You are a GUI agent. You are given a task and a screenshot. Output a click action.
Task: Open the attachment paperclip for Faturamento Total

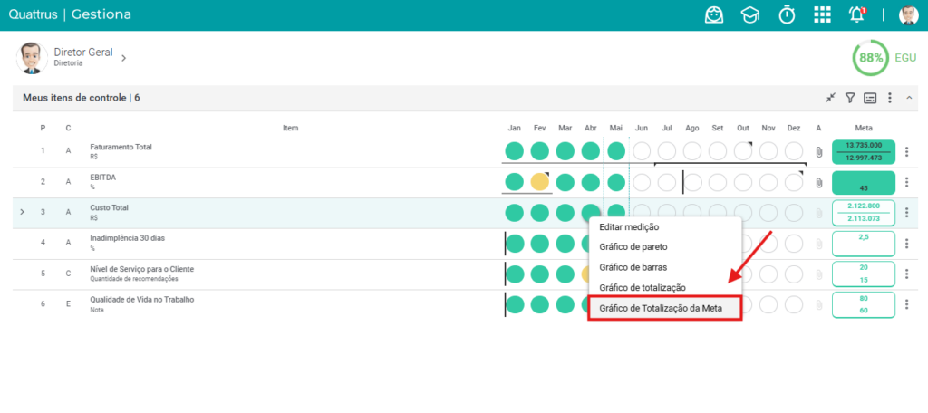819,152
